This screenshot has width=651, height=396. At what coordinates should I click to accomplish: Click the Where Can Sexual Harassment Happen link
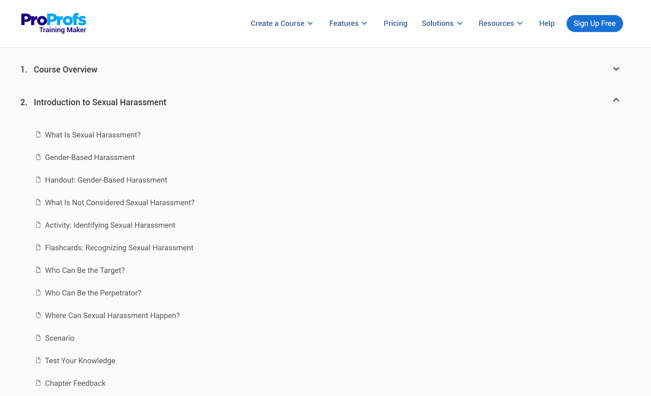coord(112,315)
